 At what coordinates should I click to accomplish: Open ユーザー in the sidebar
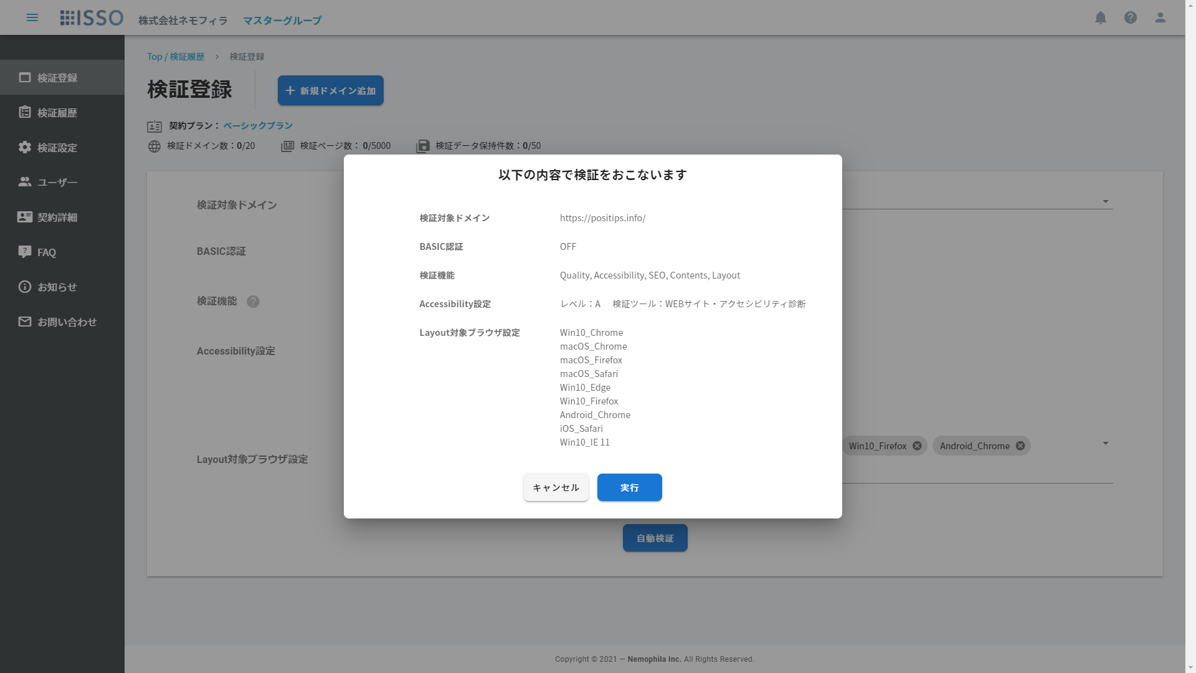62,182
